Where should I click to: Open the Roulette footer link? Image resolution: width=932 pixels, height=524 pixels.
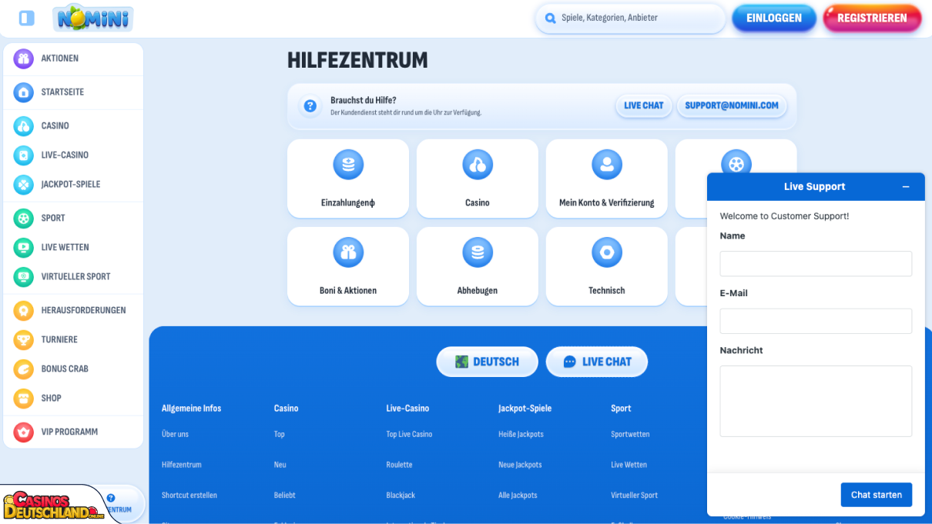click(399, 466)
